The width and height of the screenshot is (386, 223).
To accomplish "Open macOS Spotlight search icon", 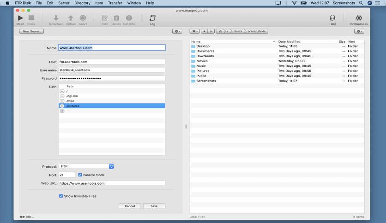I will 361,3.
